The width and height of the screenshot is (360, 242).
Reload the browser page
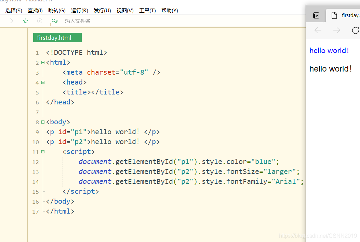355,30
